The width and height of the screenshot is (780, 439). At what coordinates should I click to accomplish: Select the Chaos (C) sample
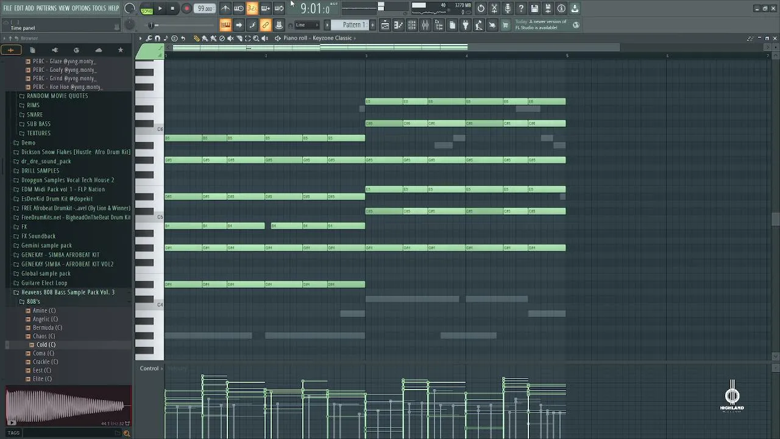44,336
